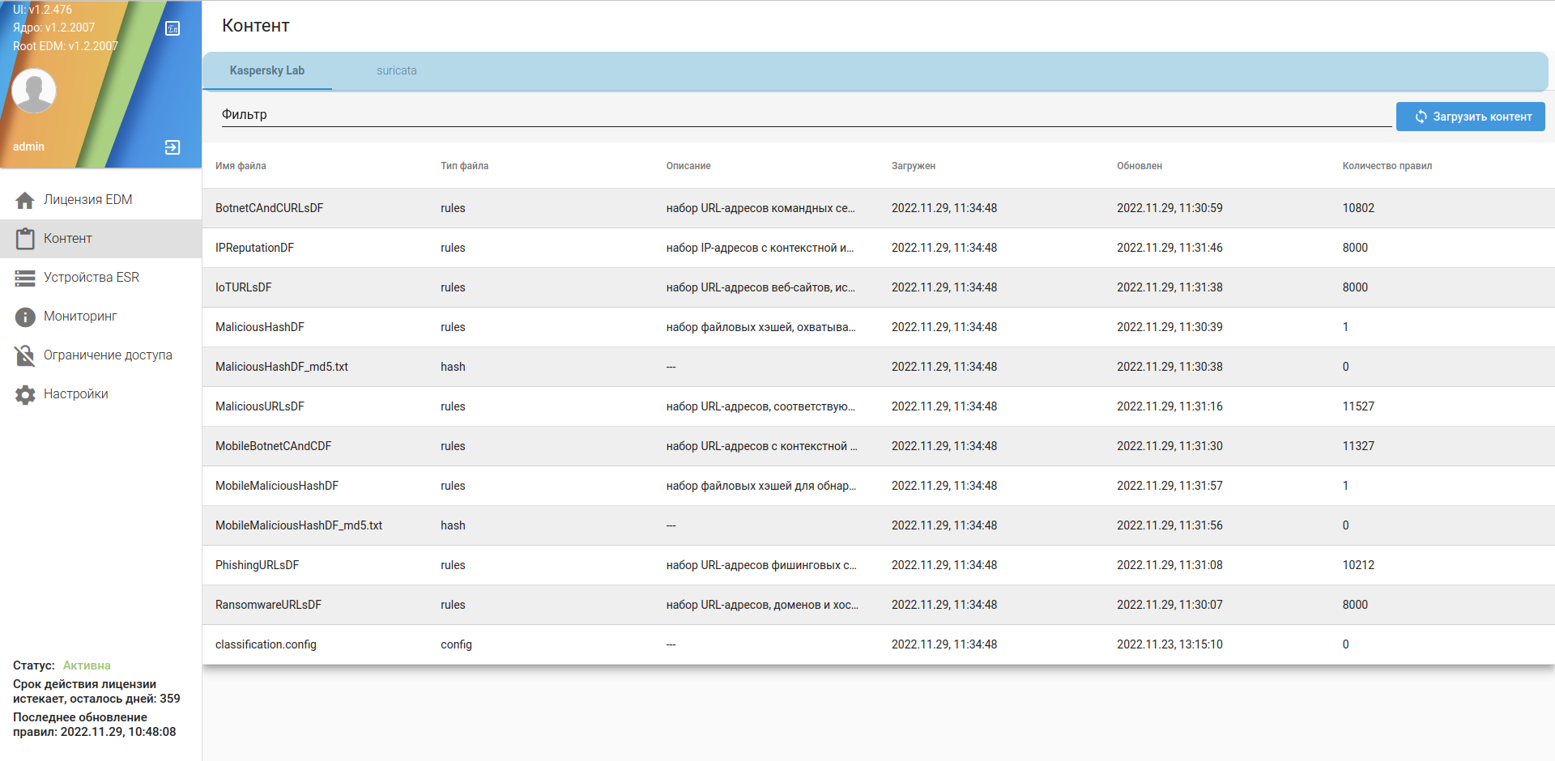
Task: Log out using the exit icon
Action: click(173, 147)
